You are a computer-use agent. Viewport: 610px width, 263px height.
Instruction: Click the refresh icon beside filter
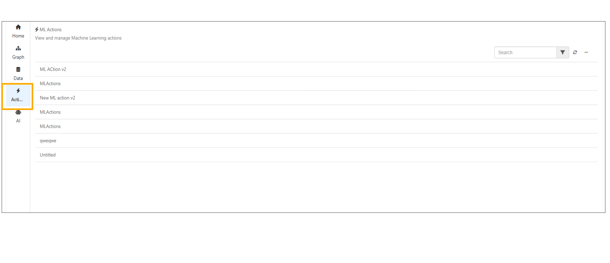click(x=575, y=52)
